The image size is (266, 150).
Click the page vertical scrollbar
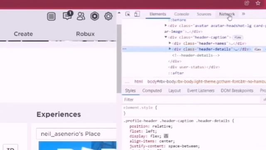point(119,59)
